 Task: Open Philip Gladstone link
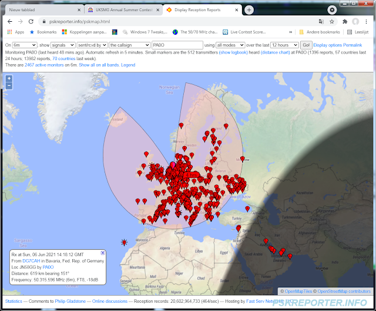70,301
